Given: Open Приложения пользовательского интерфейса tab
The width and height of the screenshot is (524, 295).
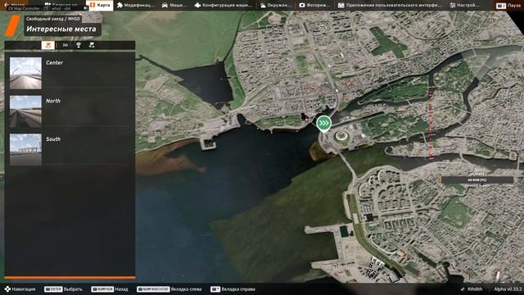Looking at the screenshot, I should 390,5.
